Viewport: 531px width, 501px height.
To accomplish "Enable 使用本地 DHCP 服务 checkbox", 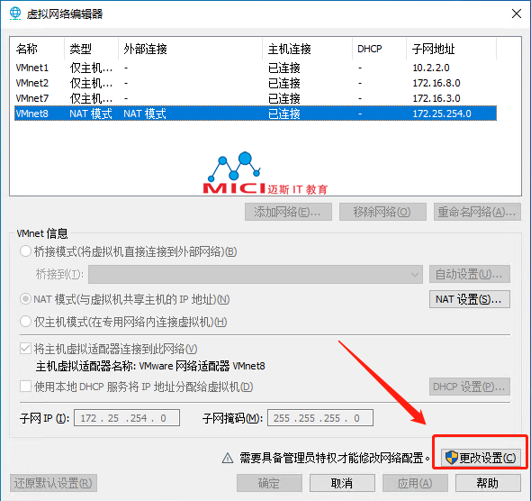I will point(25,387).
